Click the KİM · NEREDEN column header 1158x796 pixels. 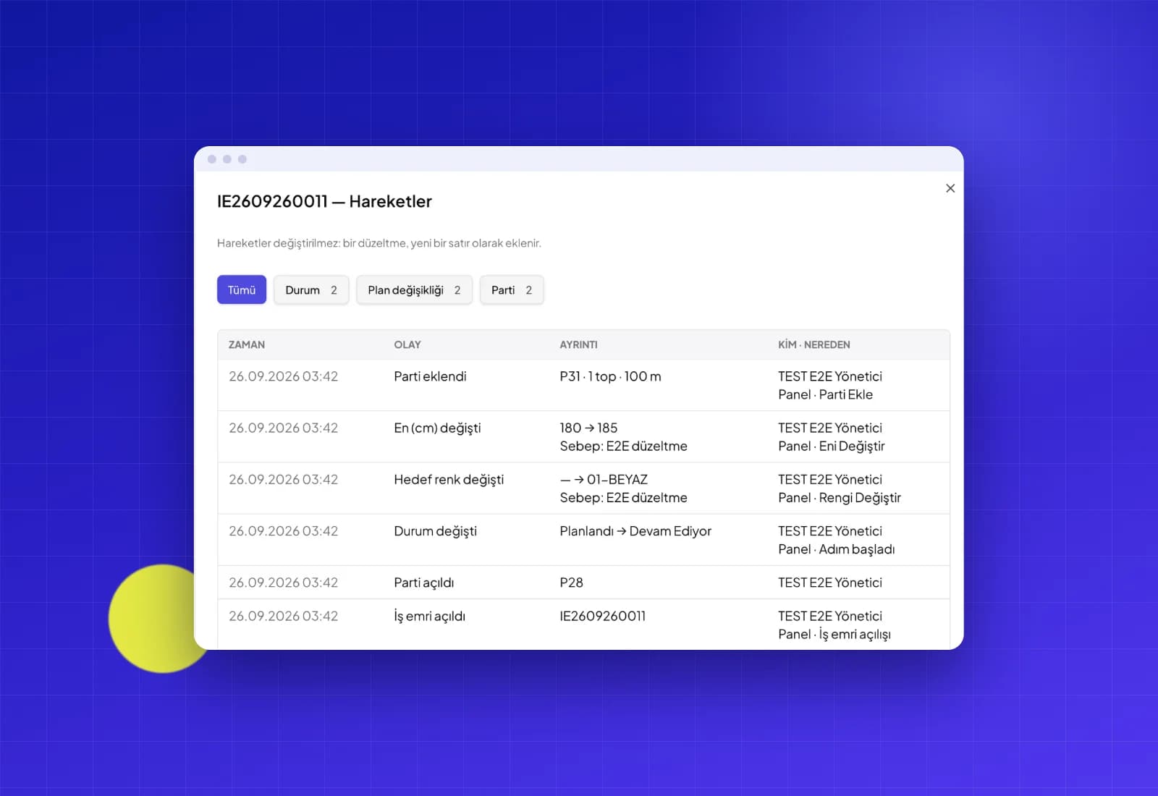click(x=814, y=344)
